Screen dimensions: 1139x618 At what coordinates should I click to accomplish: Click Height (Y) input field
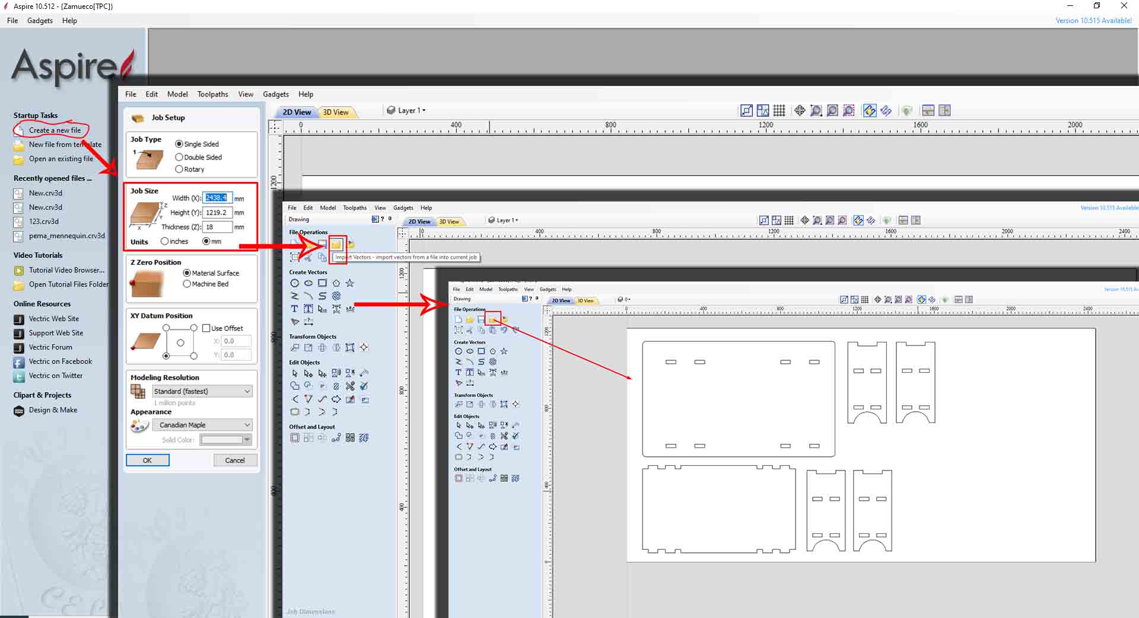click(x=217, y=213)
